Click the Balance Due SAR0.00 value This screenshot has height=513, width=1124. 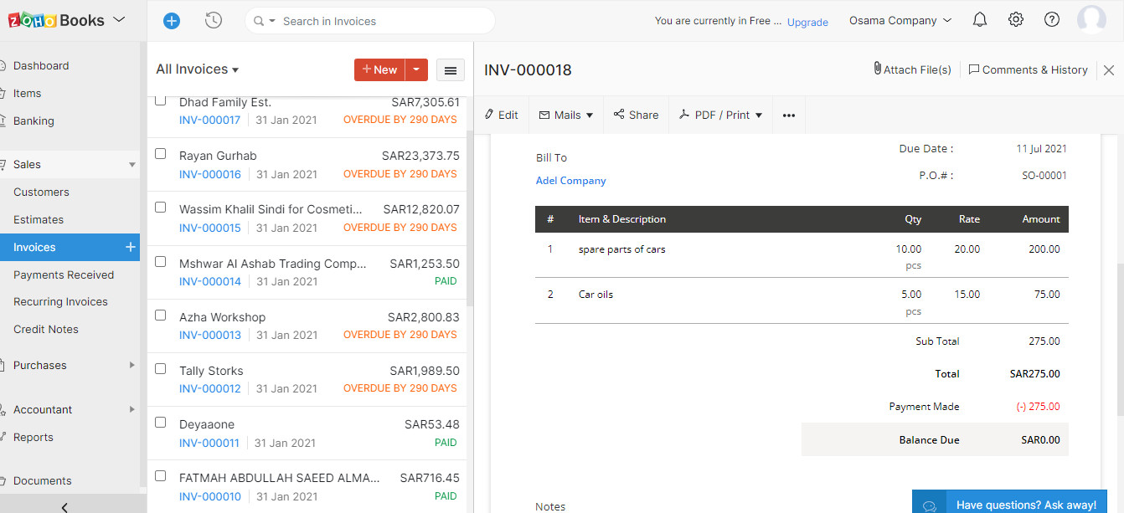coord(1040,440)
